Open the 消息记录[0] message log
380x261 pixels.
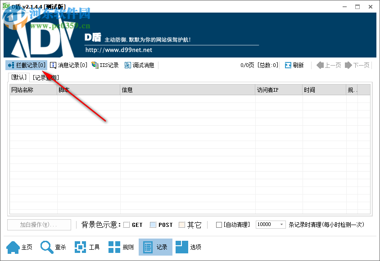pos(68,65)
